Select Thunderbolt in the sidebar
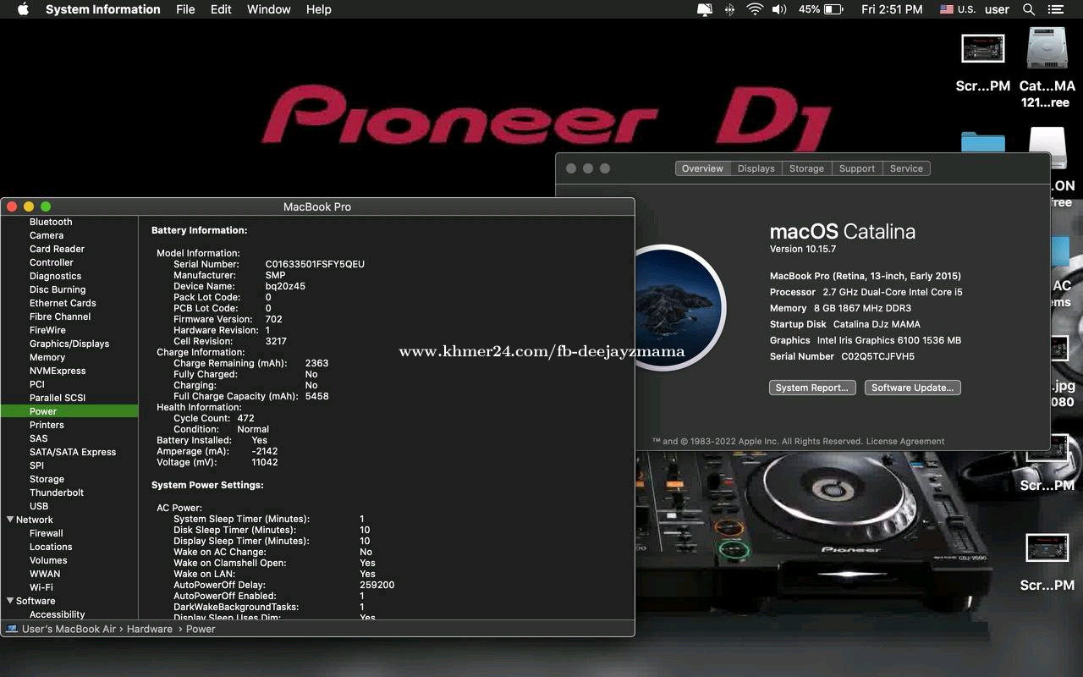Screen dimensions: 1083x677 point(57,493)
